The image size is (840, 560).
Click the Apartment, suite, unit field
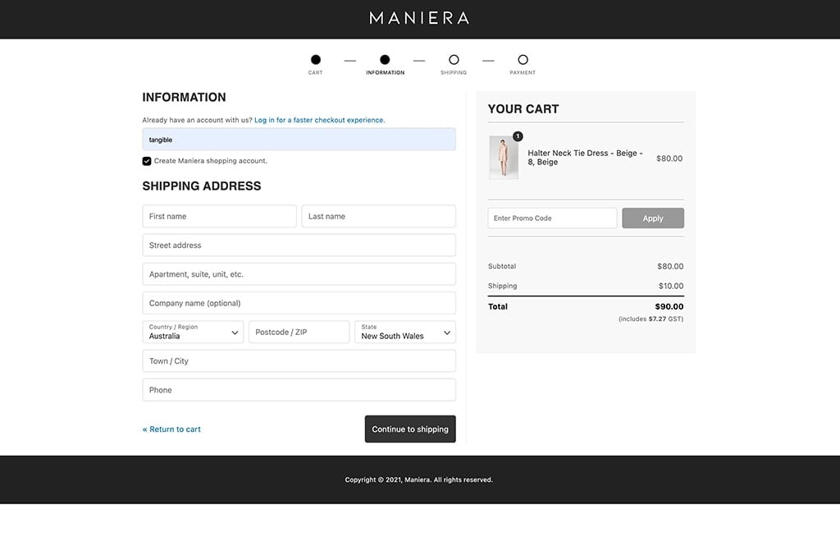(x=299, y=274)
